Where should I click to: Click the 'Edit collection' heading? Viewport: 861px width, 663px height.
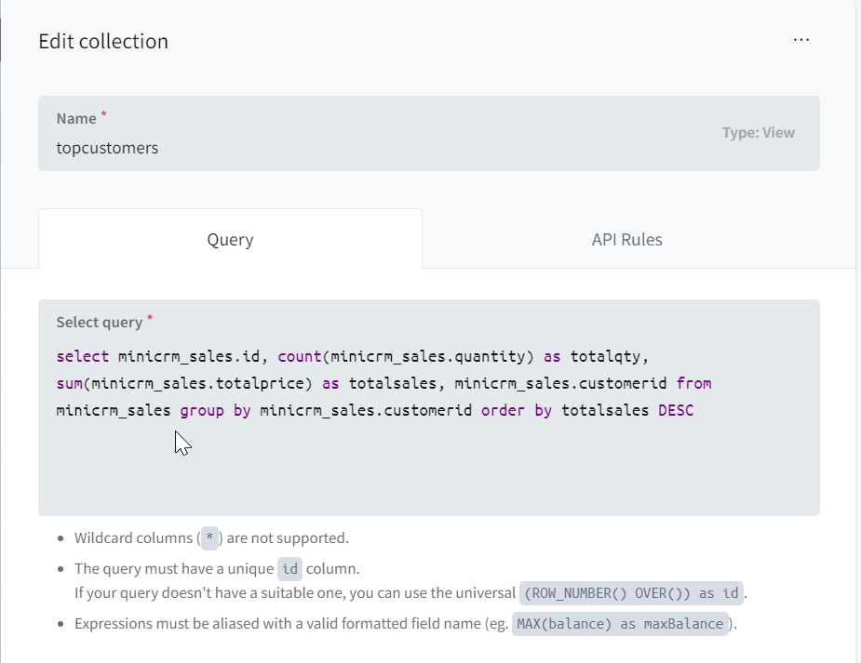click(x=103, y=41)
